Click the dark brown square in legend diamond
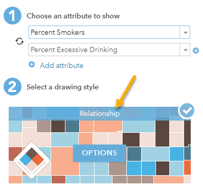 click(32, 153)
